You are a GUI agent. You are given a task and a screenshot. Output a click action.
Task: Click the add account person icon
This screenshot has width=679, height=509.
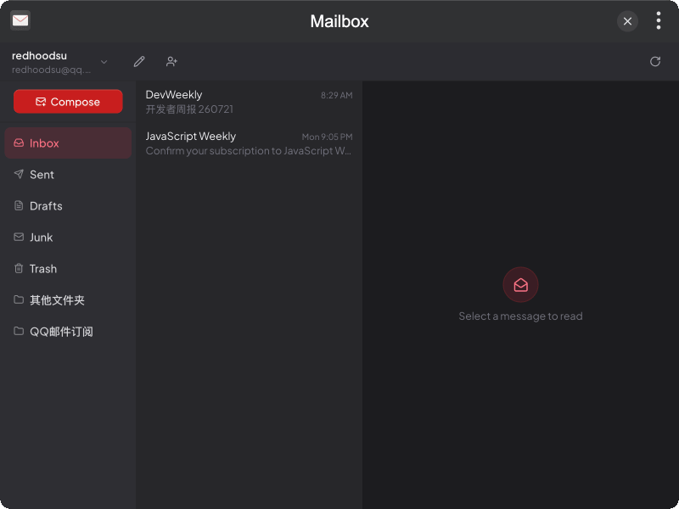pos(171,61)
